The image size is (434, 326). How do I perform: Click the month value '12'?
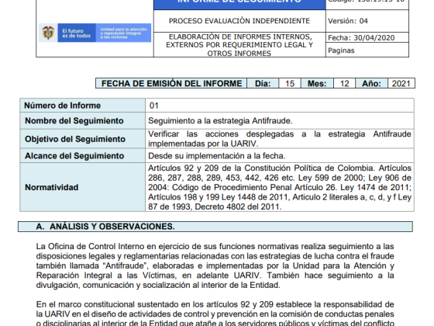click(x=344, y=84)
